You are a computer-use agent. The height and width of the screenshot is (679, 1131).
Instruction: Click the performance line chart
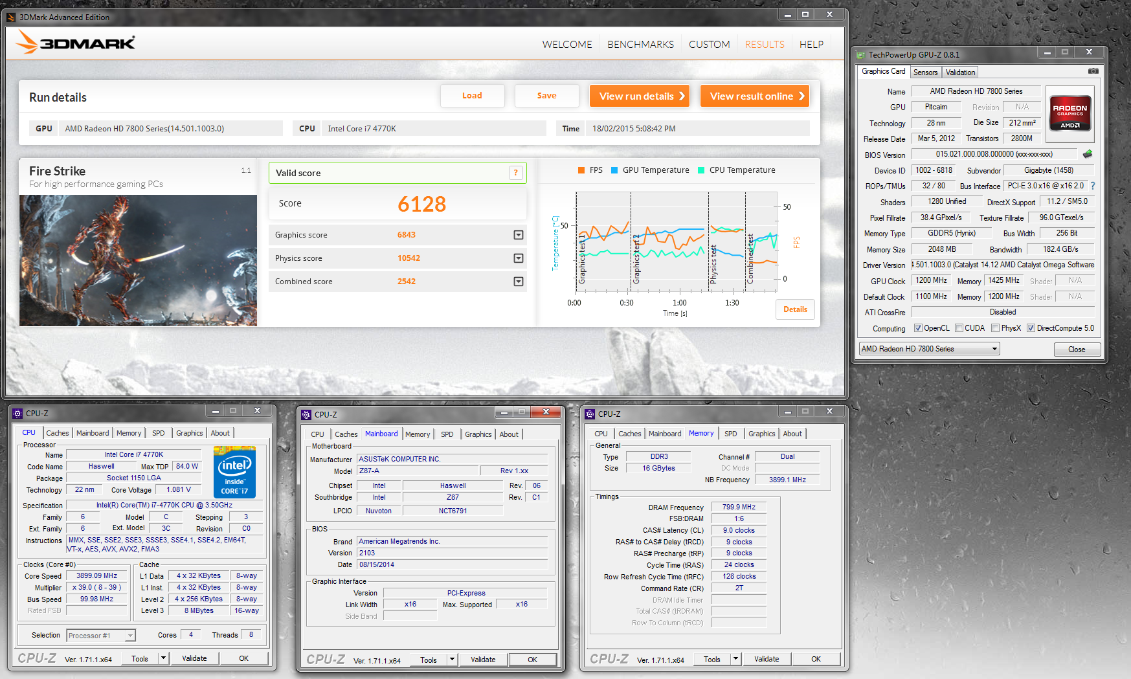click(x=676, y=242)
